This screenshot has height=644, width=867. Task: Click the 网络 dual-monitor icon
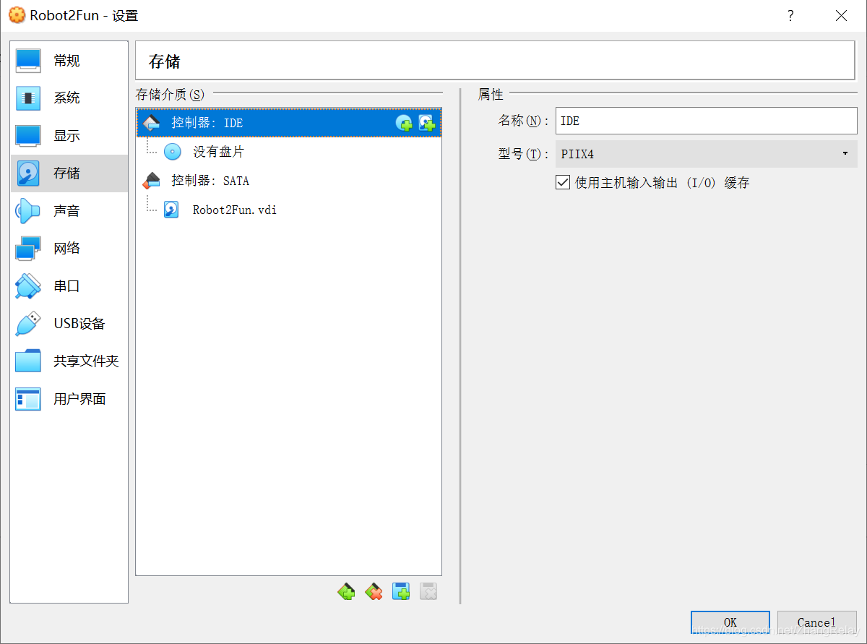coord(28,249)
